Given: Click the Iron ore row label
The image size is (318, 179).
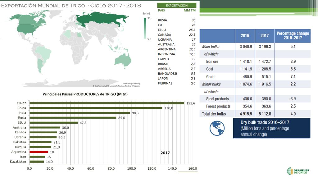Looking at the screenshot, I should (x=212, y=62).
